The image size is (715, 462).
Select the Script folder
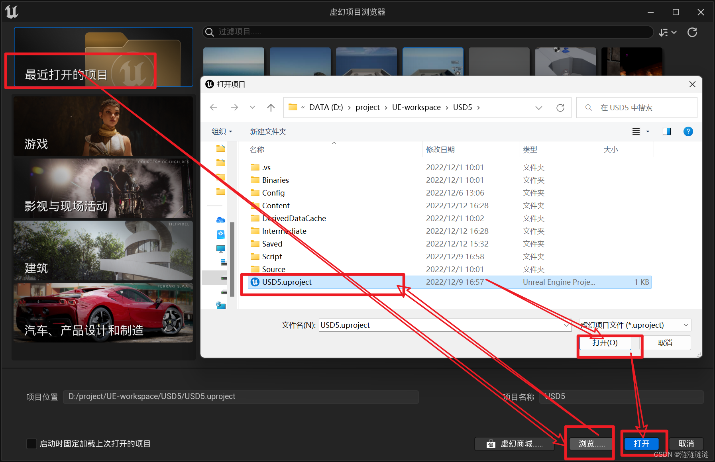(x=450, y=256)
